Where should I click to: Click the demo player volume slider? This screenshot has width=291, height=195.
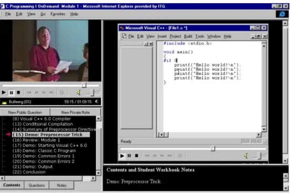pyautogui.click(x=259, y=156)
